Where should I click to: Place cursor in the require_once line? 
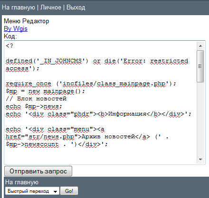tap(91, 83)
